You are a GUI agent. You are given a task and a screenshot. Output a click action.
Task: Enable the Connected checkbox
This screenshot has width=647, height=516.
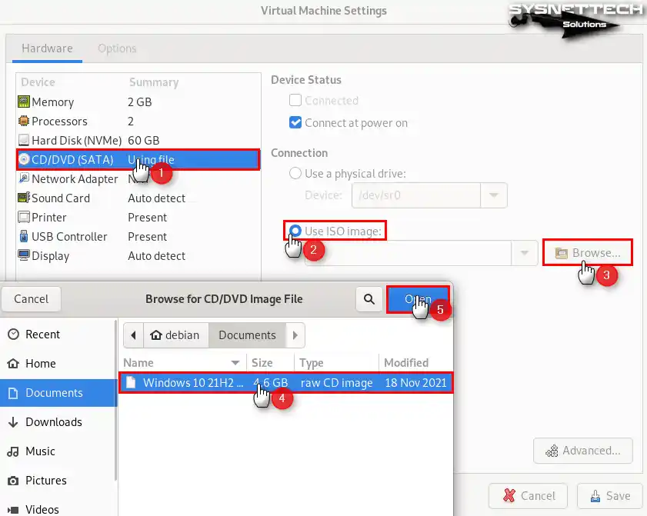tap(295, 100)
